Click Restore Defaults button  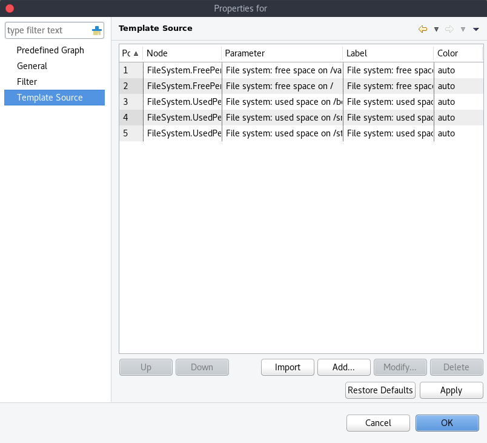(x=380, y=390)
